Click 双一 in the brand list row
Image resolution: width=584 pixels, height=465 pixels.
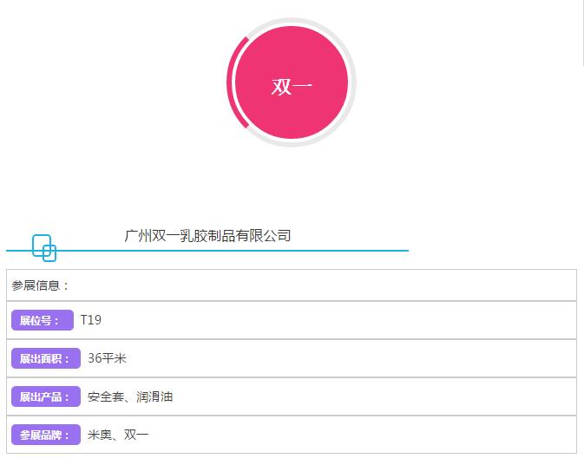(x=136, y=435)
